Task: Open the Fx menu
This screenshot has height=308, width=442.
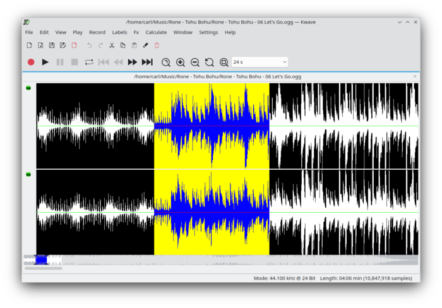Action: [136, 32]
